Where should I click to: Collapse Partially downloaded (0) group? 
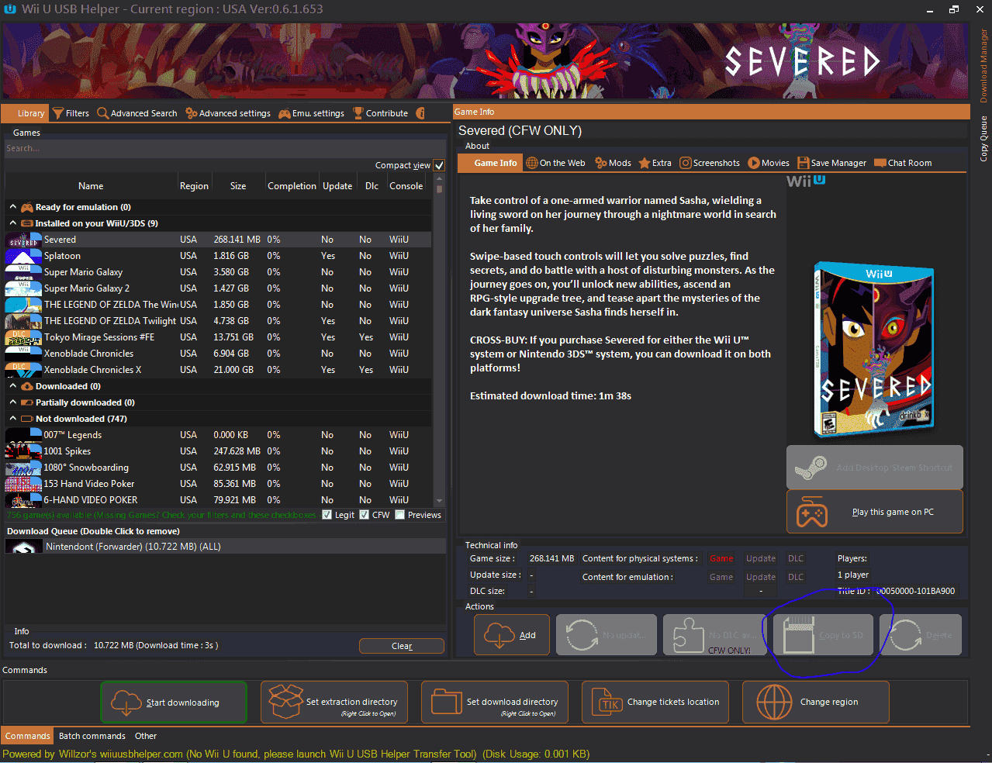[13, 402]
